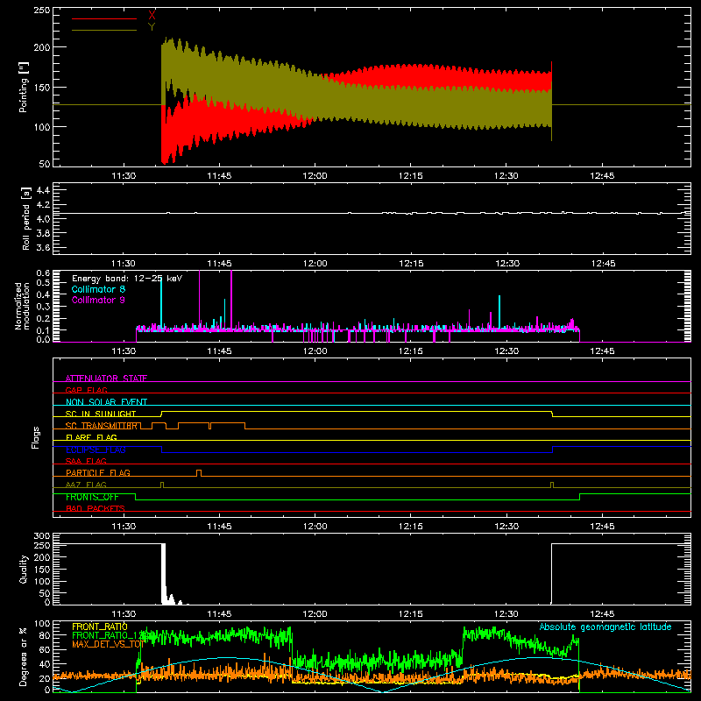Click the 40 tick on Degrees axis
The width and height of the screenshot is (701, 701).
pos(45,664)
